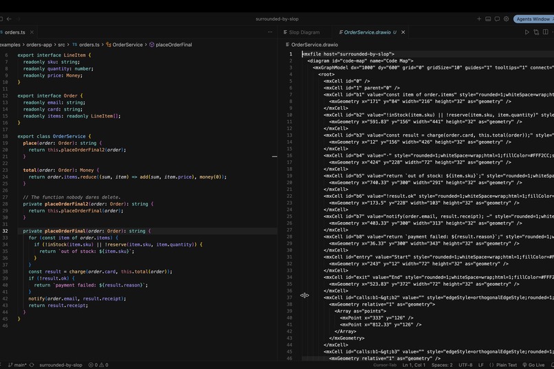Viewport: 554px width, 369px height.
Task: Click the '<Array as="points">' line
Action: coord(360,311)
